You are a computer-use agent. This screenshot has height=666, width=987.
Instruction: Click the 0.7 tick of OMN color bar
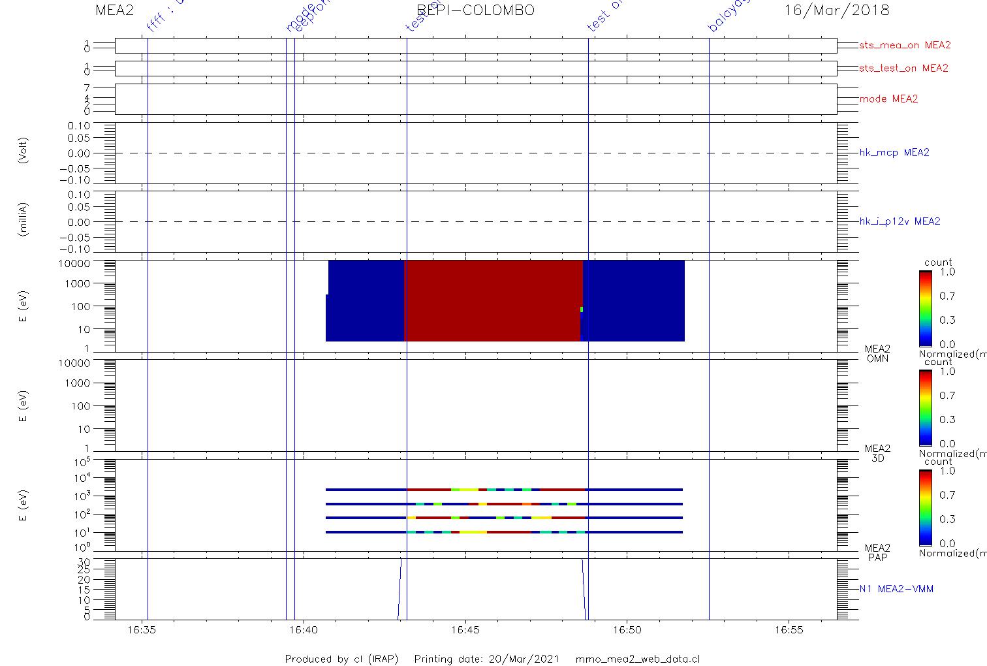point(947,296)
